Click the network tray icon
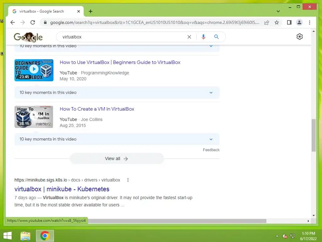The height and width of the screenshot is (242, 322). 292,236
